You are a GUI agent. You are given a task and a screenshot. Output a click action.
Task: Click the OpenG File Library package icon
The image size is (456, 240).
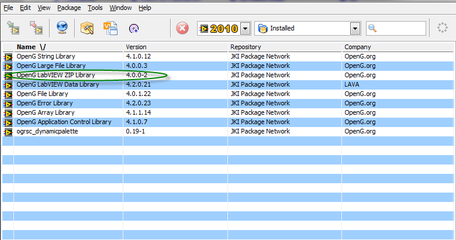click(8, 94)
